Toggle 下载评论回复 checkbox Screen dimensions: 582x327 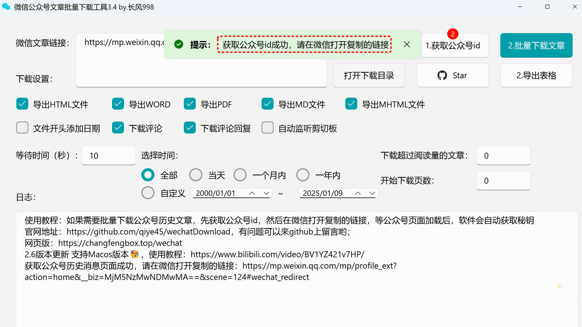point(190,128)
